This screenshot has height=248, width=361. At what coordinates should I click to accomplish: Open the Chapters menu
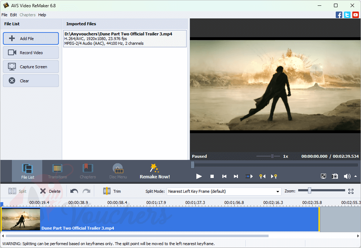(x=27, y=15)
